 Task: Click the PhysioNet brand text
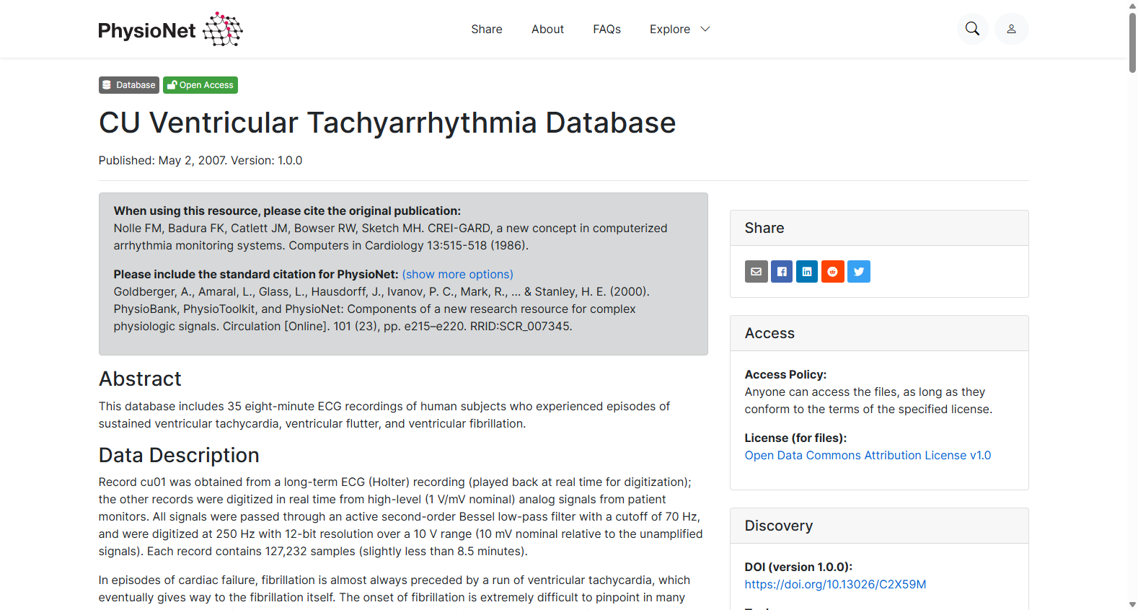(x=147, y=30)
